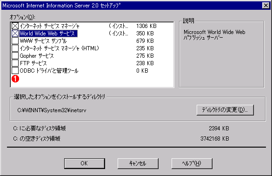Open help with ヘルプ(H) button

coord(192,163)
